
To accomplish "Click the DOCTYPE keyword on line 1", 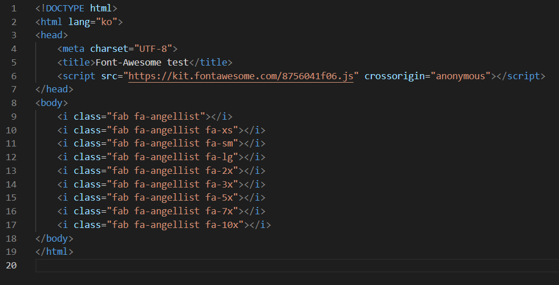I will click(65, 8).
